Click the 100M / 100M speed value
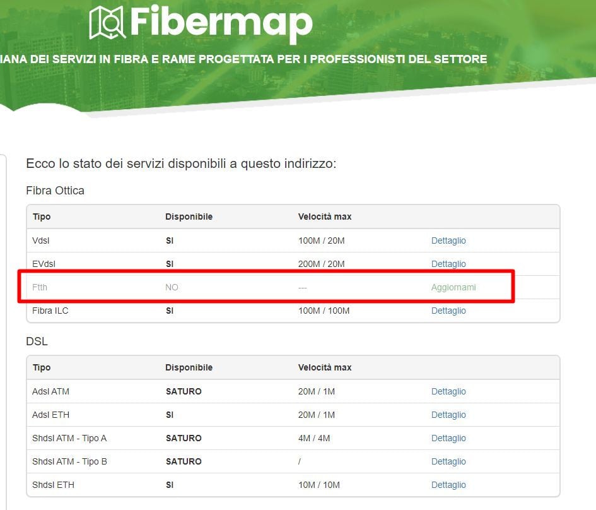 pos(324,311)
